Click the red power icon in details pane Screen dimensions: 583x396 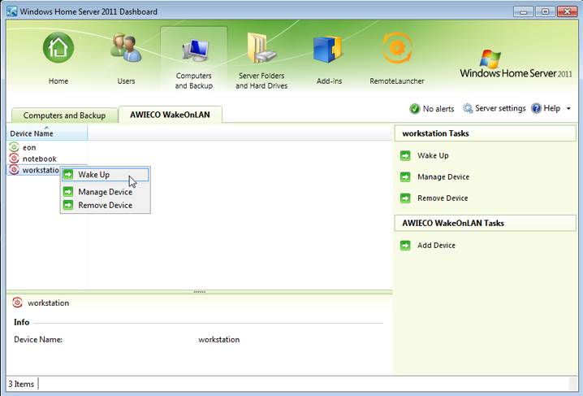[18, 302]
